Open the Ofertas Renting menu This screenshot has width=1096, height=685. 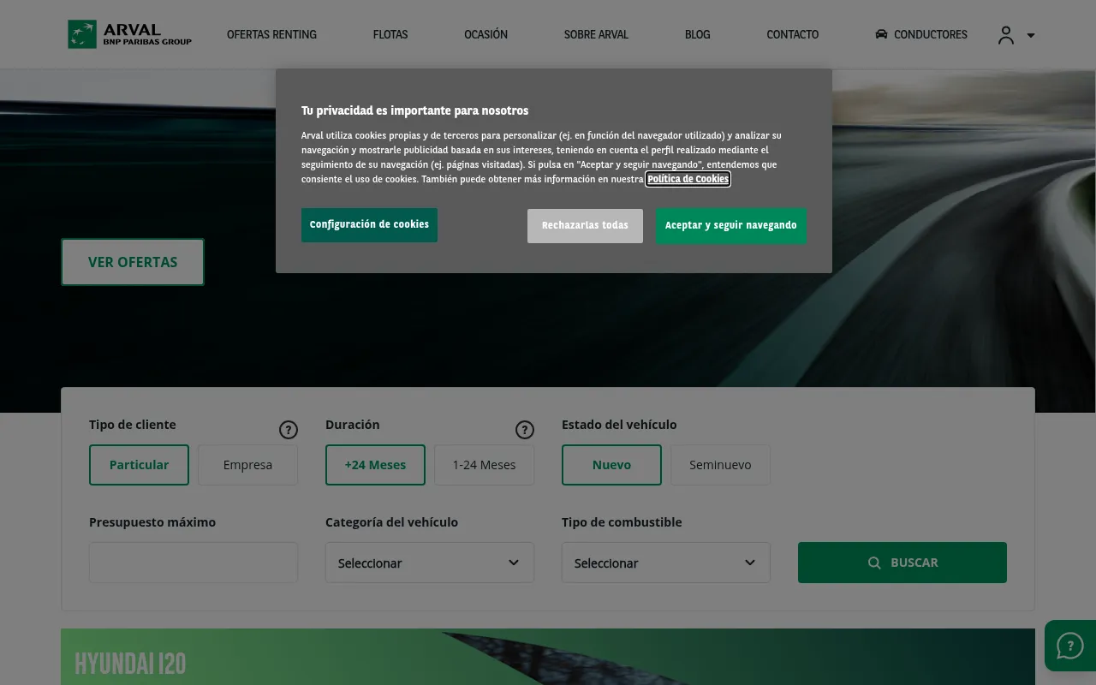271,35
